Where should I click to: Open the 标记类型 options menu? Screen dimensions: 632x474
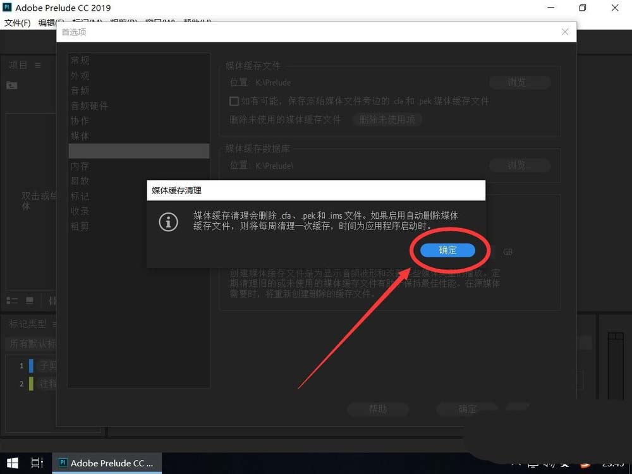[54, 324]
